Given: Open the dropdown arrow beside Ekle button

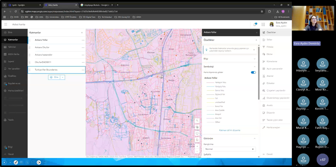Looking at the screenshot, I should tap(63, 77).
